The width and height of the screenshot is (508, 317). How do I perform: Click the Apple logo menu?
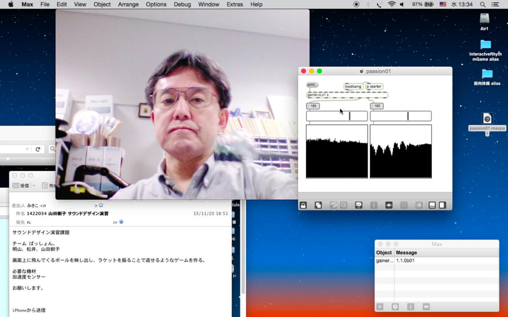coord(11,4)
